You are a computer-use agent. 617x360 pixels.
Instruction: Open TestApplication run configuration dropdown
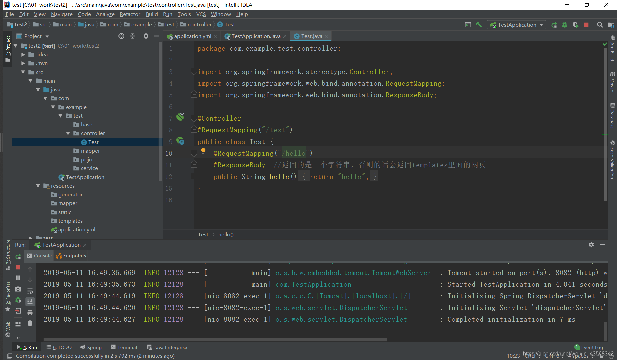[517, 25]
